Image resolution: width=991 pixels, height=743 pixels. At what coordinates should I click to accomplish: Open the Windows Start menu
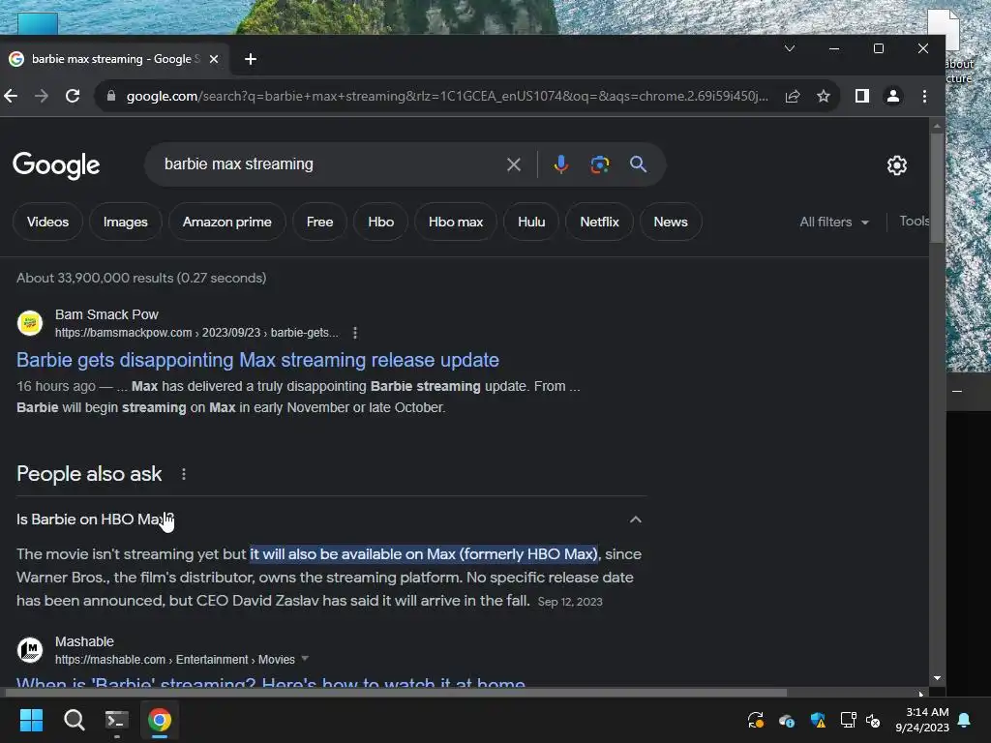click(31, 720)
